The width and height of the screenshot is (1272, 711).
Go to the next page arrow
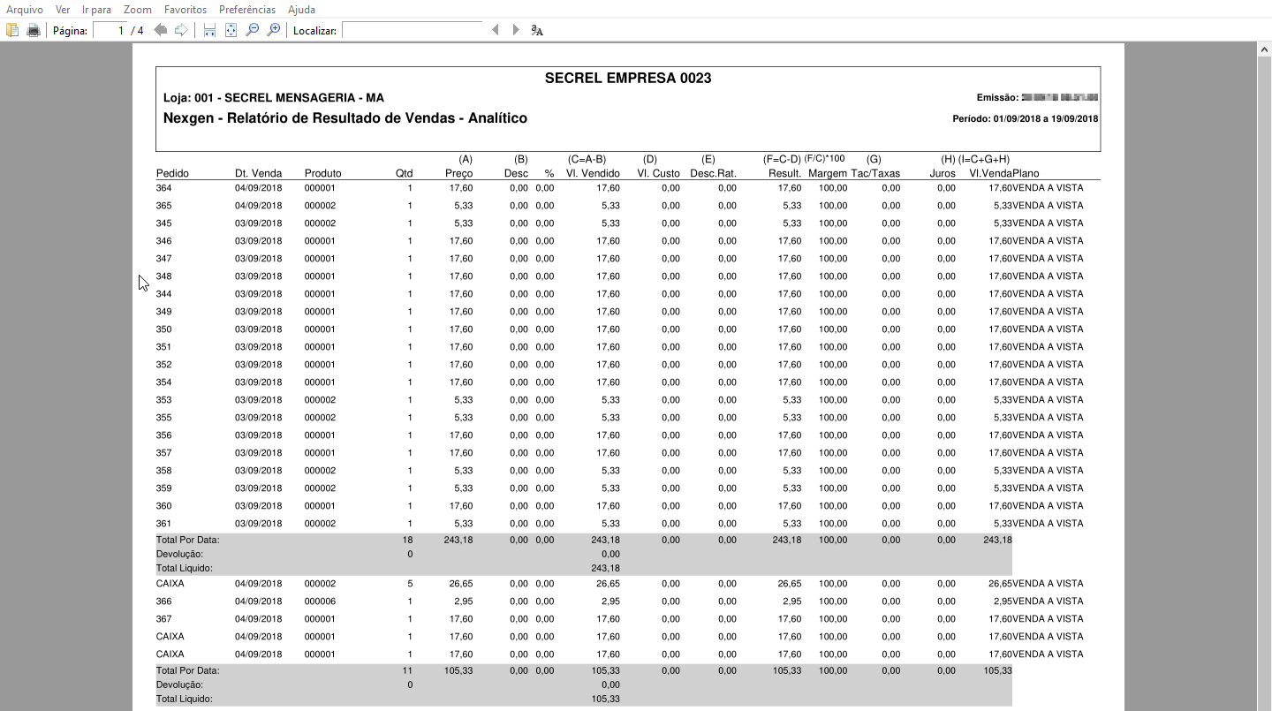click(181, 30)
